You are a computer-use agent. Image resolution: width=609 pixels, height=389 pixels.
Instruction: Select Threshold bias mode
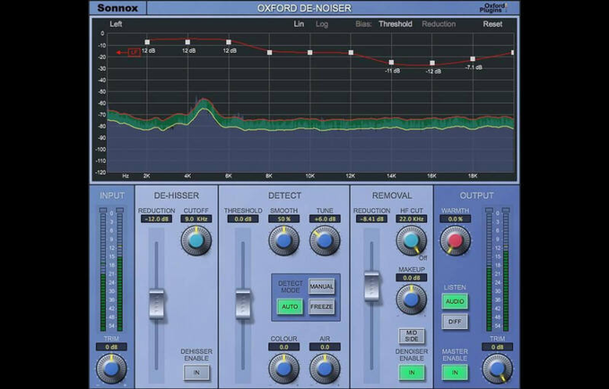[x=396, y=24]
